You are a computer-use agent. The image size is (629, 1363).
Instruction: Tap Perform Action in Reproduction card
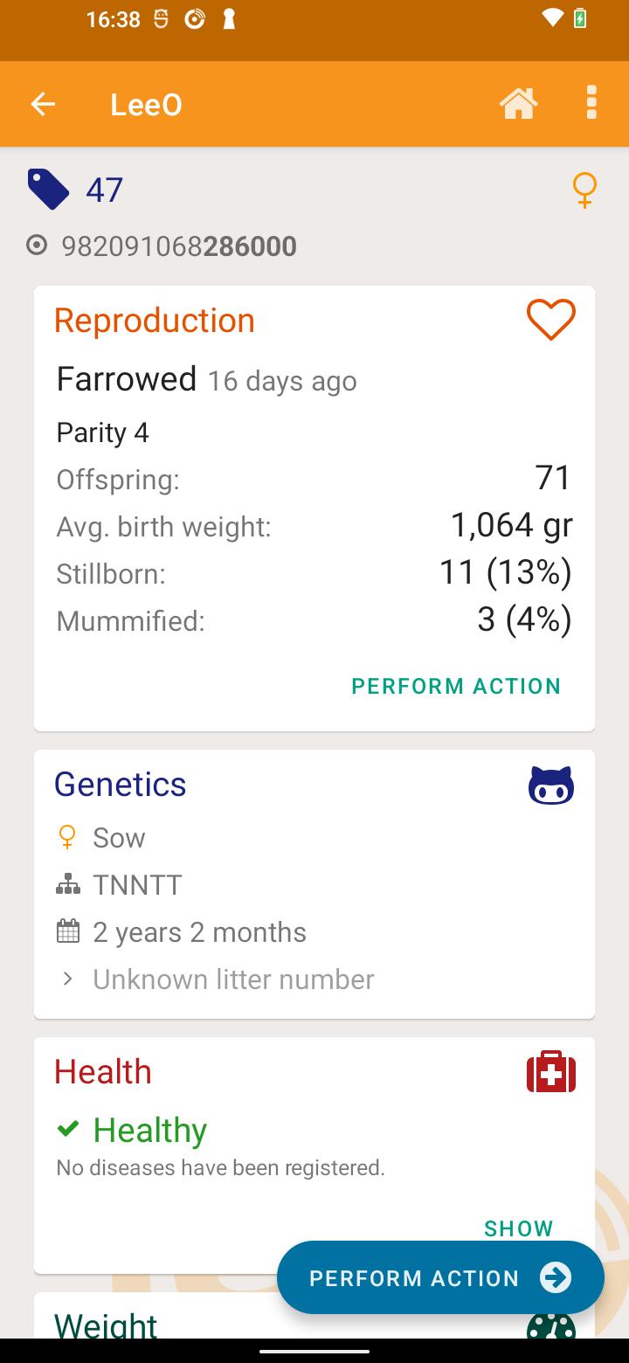[456, 686]
